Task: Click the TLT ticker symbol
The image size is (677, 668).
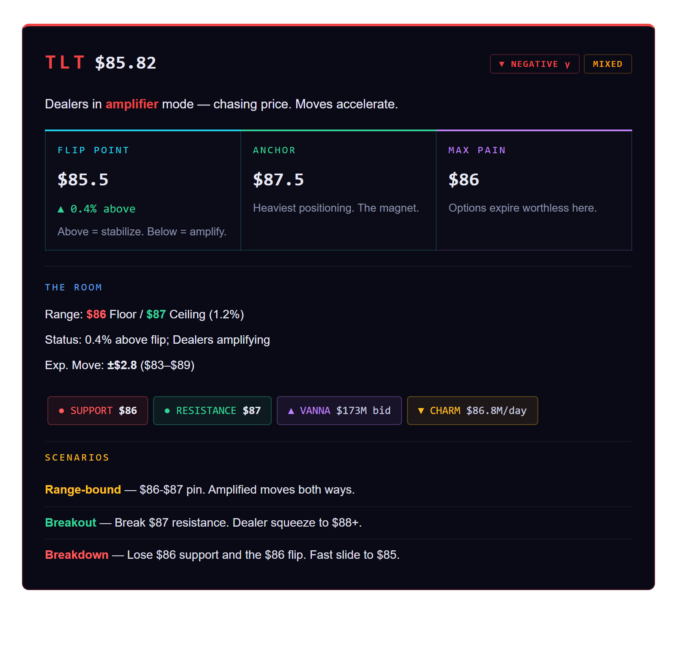Action: [65, 63]
